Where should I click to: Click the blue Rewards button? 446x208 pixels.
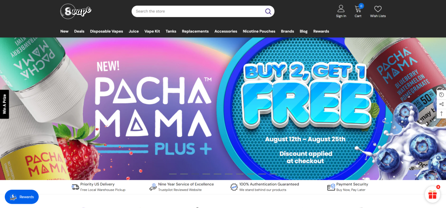(22, 197)
